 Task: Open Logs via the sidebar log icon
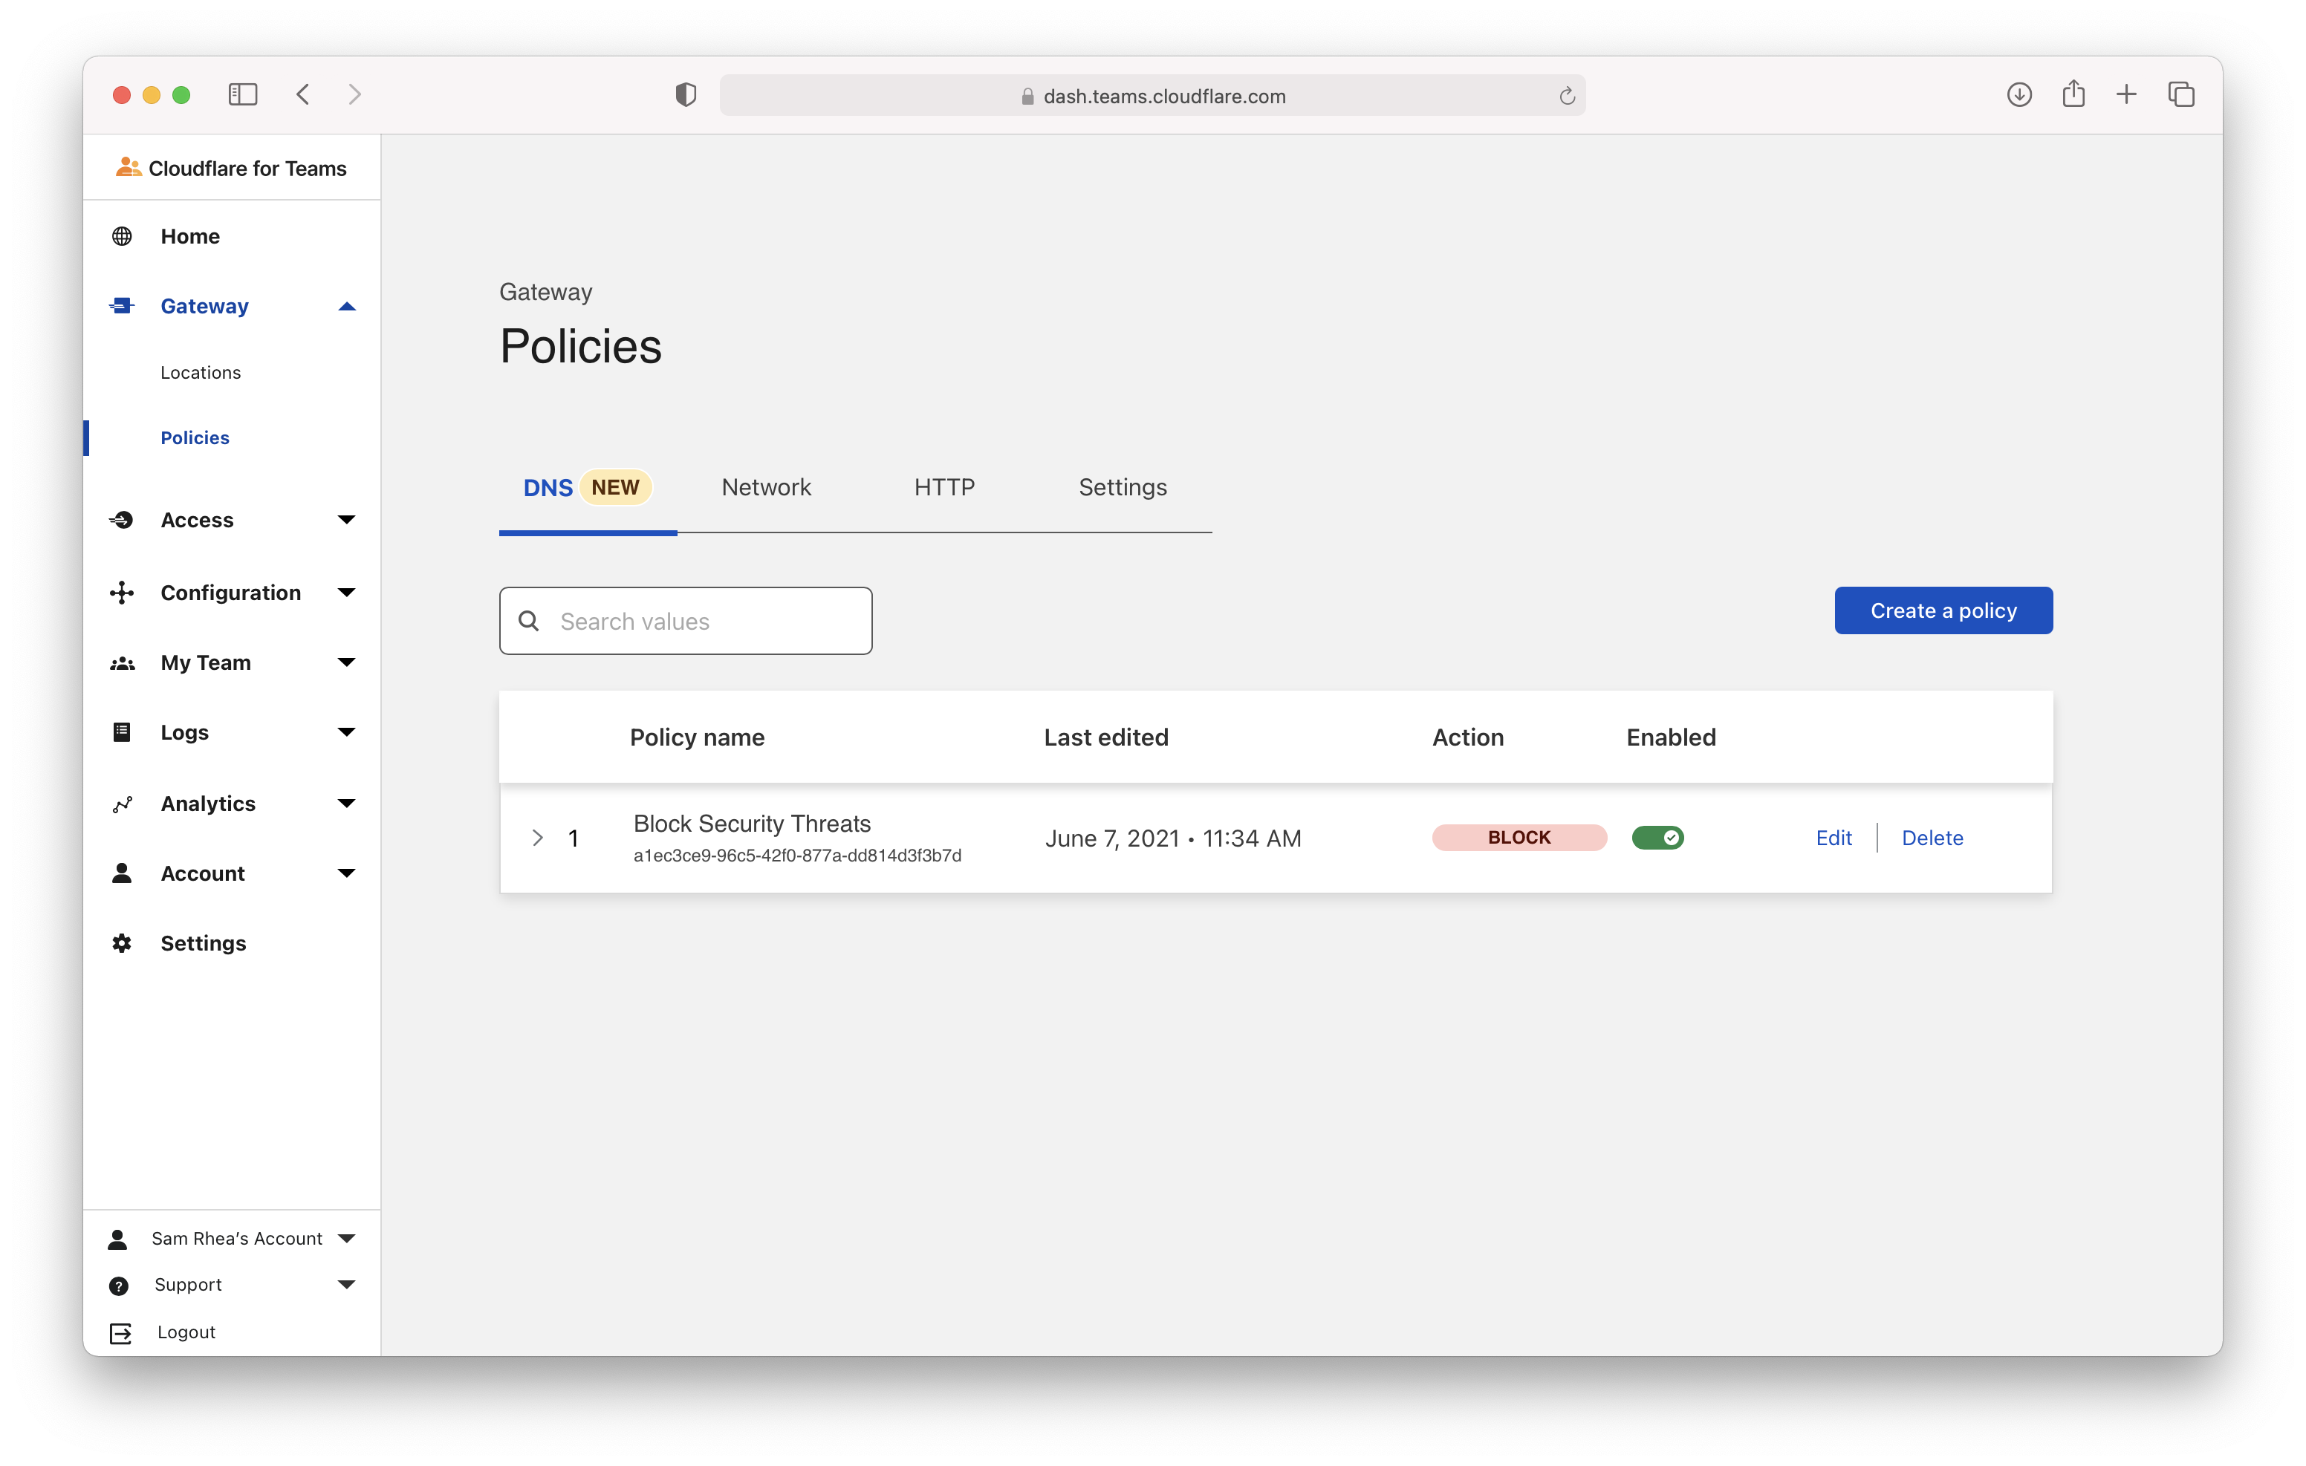pyautogui.click(x=122, y=732)
